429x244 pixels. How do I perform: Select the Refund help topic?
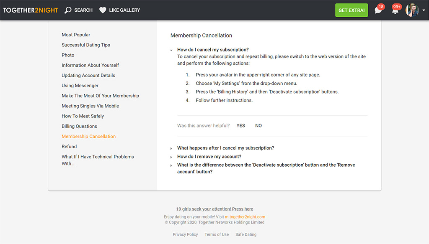tap(69, 146)
